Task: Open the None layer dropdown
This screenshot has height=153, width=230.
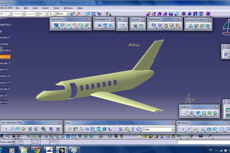Action: (x=67, y=14)
